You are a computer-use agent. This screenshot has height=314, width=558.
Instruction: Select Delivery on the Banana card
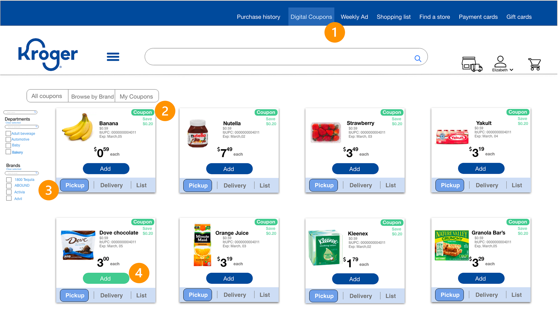coord(111,185)
